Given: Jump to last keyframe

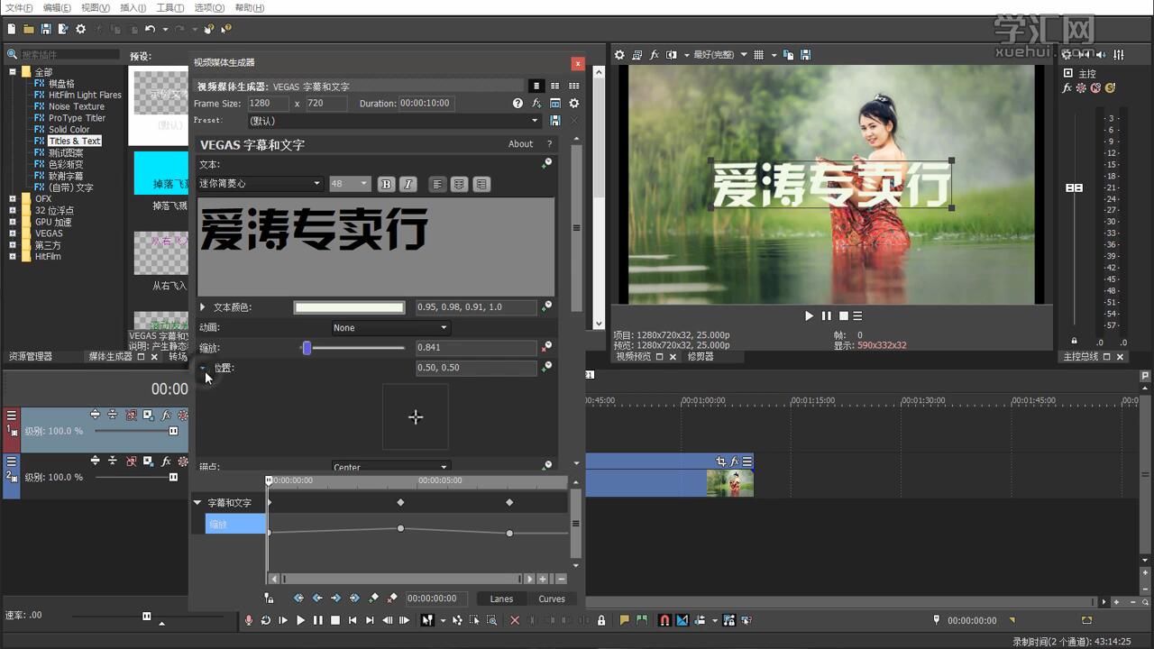Looking at the screenshot, I should point(354,598).
